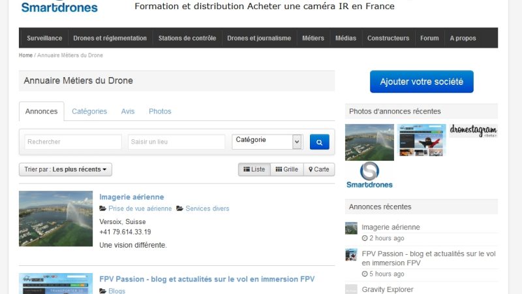Open the A propos menu item

(x=463, y=38)
